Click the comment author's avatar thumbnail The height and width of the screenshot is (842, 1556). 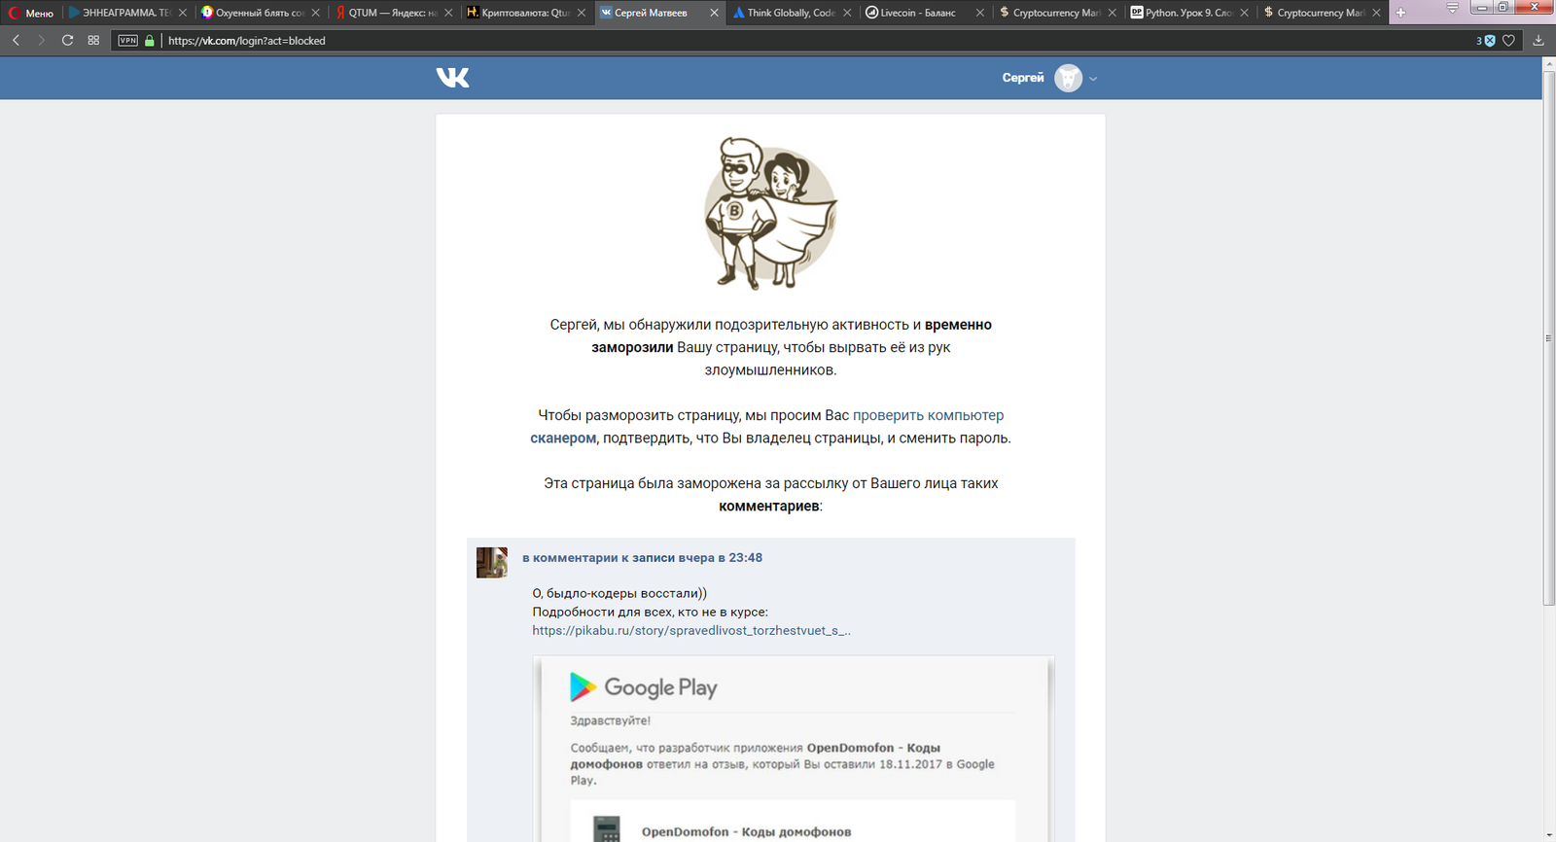(492, 562)
